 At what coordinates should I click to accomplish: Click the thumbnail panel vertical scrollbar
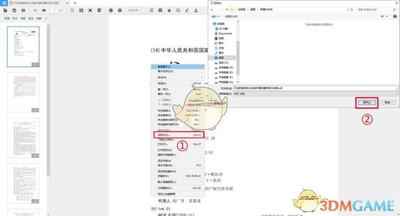tap(48, 100)
